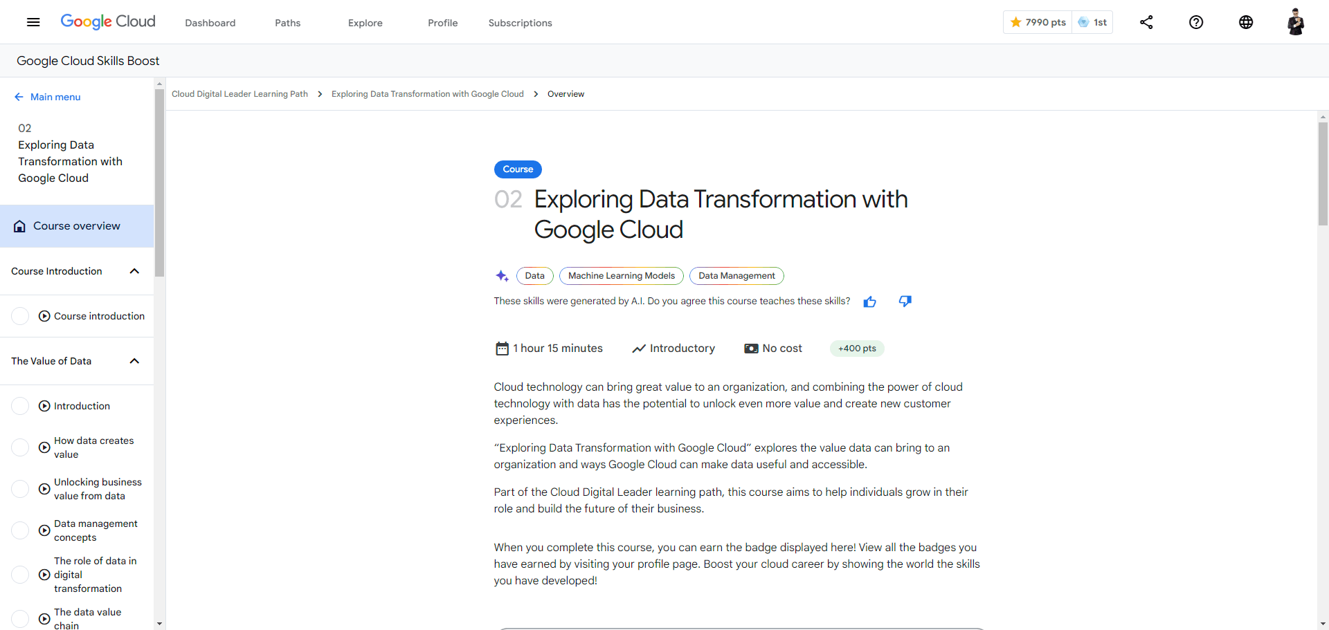Open the user profile avatar

[1296, 22]
